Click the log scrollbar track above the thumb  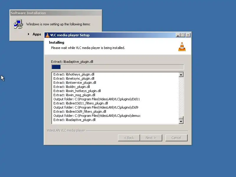181,96
